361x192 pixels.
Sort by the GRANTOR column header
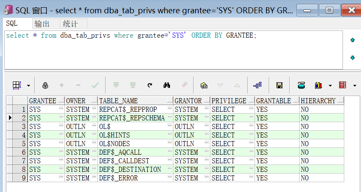(191, 101)
